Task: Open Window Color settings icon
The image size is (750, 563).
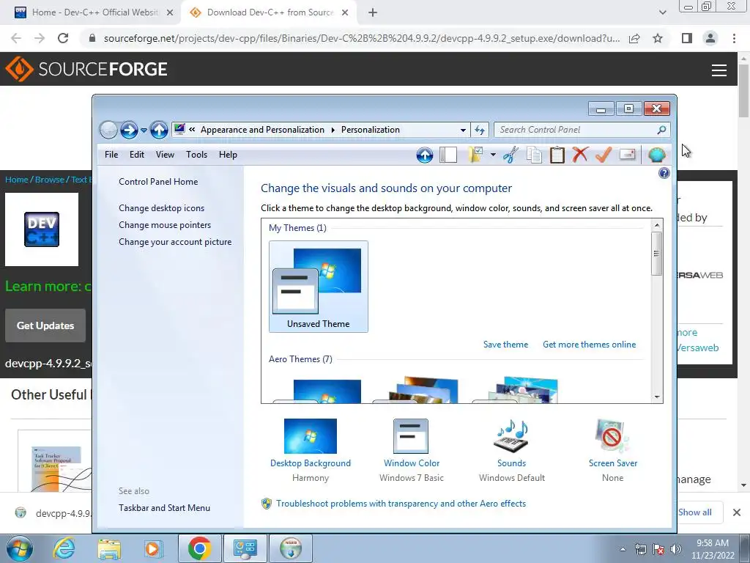Action: 411,436
